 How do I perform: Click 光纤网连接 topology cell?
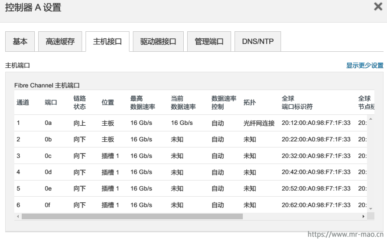point(259,123)
